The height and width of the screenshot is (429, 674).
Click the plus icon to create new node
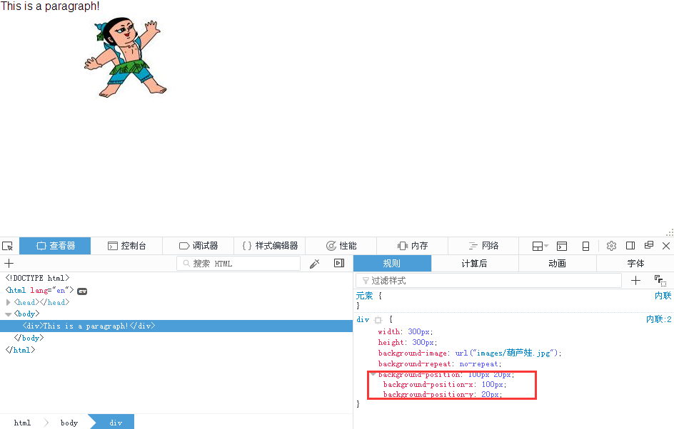(x=9, y=264)
